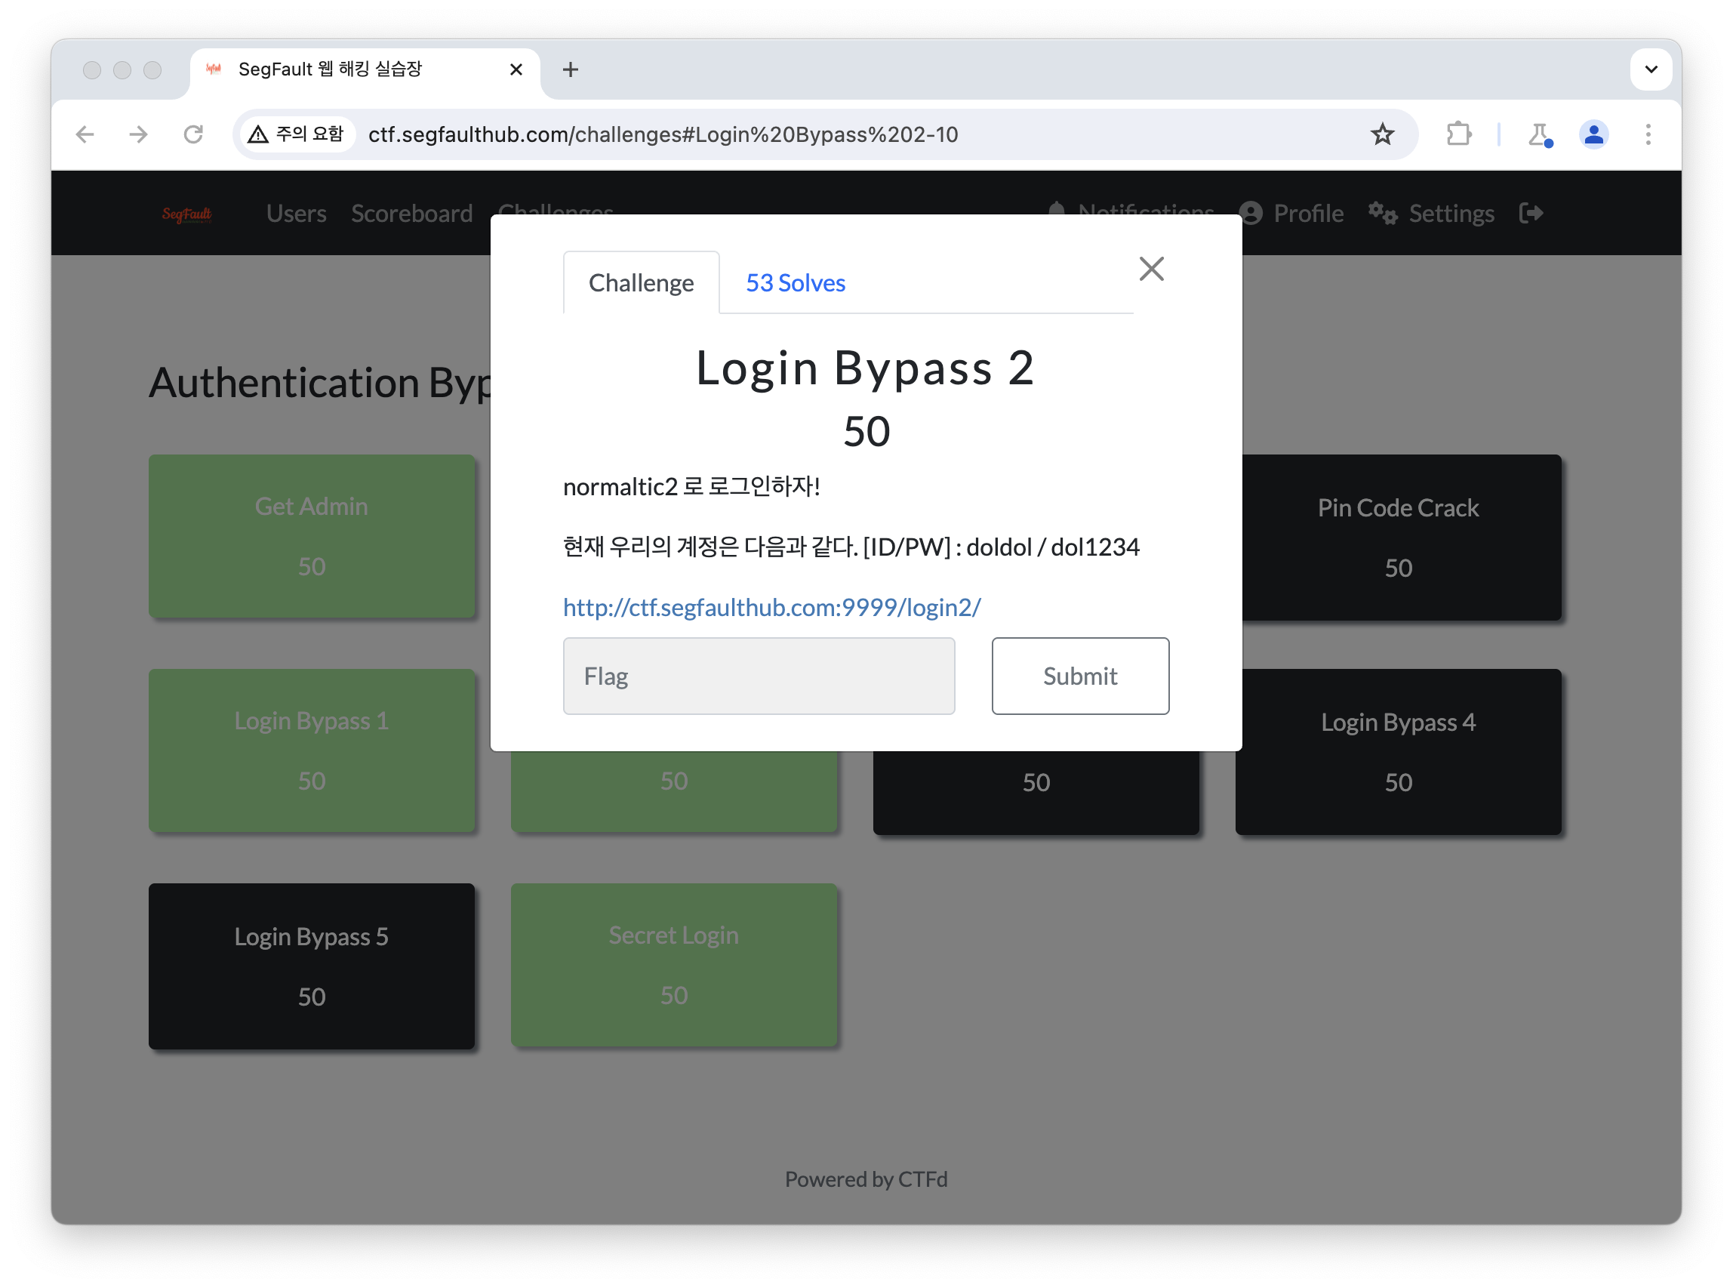Expand the tab search dropdown arrow
The image size is (1733, 1288).
pyautogui.click(x=1651, y=69)
